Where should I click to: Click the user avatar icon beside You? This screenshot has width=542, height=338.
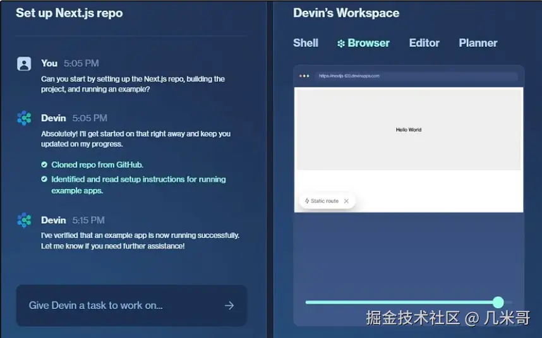click(x=24, y=64)
